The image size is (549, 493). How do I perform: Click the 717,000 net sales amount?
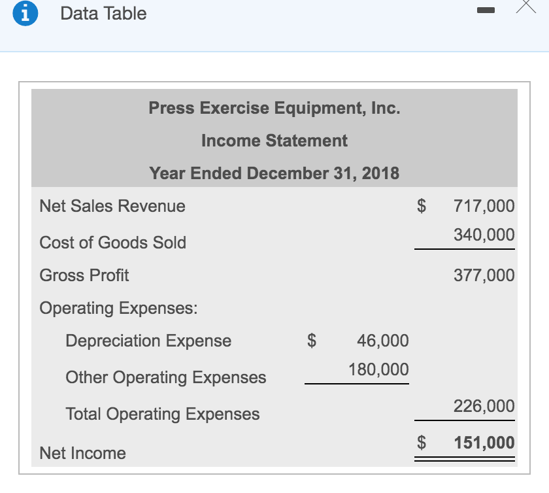[484, 206]
